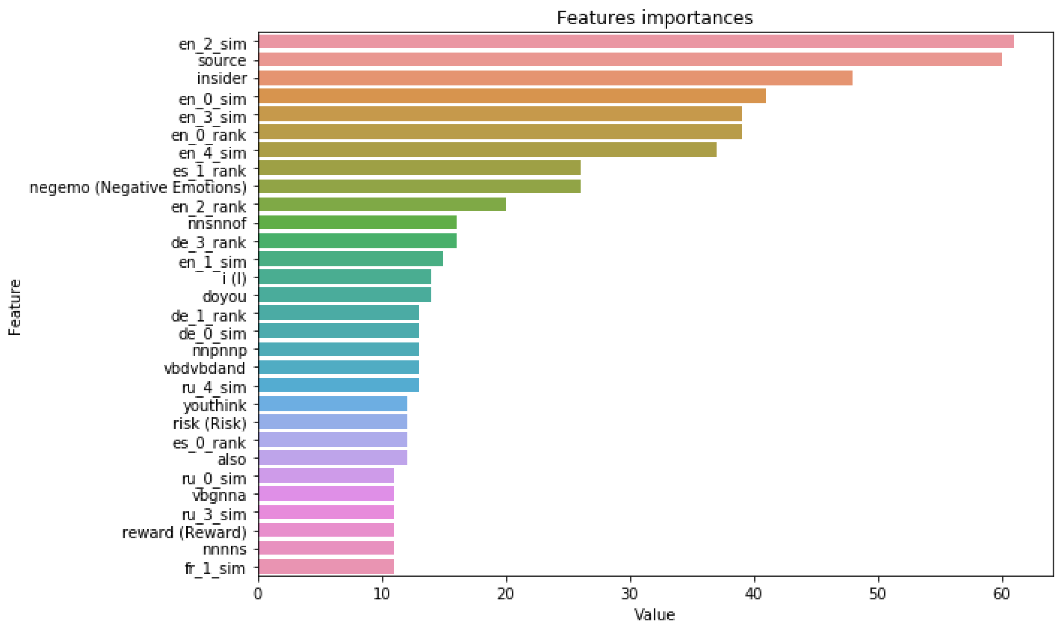Select the risk (Risk) label
Viewport: 1063px width, 627px height.
point(210,423)
